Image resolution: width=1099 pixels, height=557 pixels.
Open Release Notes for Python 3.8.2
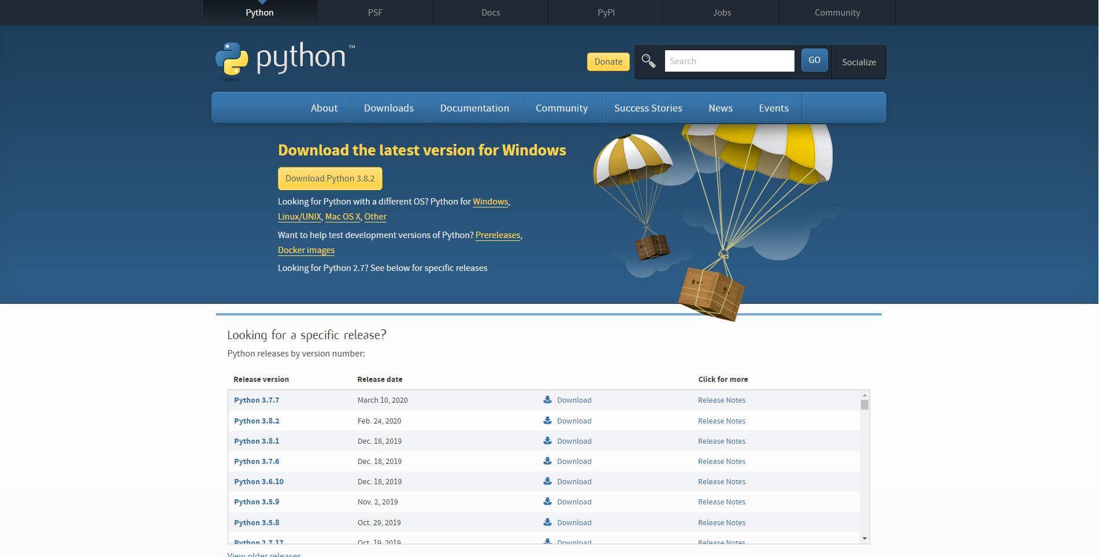tap(722, 421)
